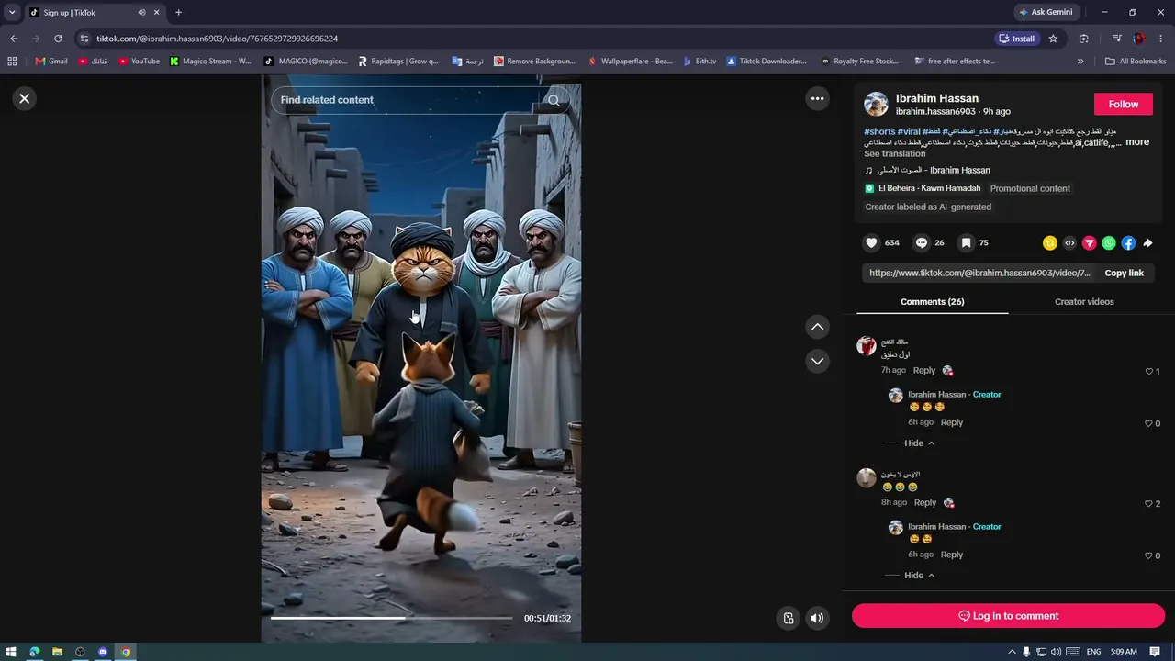Open Google Lens search icon in toolbar
The width and height of the screenshot is (1175, 661).
[x=1084, y=39]
